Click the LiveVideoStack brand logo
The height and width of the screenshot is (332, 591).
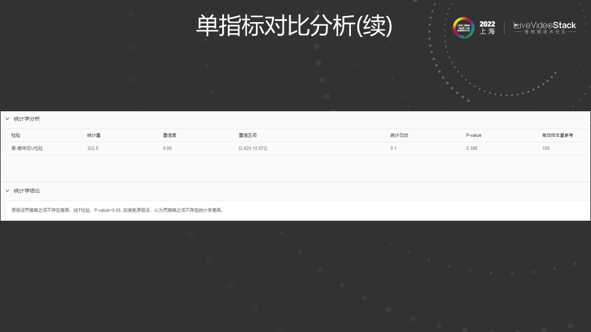(x=544, y=28)
